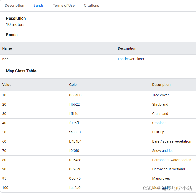Select value cell 95
The height and width of the screenshot is (193, 196).
click(4, 178)
